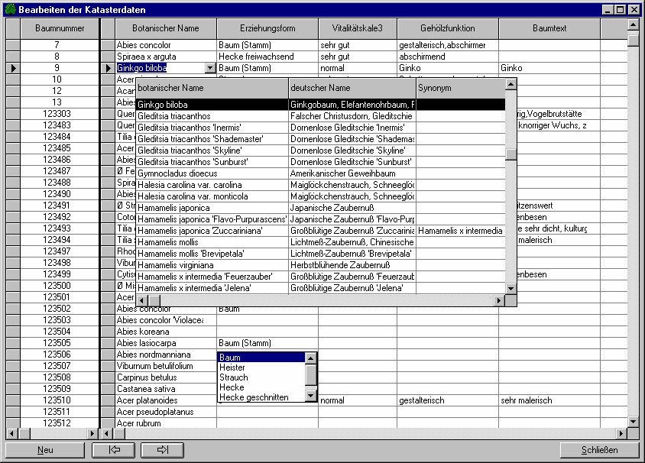This screenshot has height=463, width=645.
Task: Click Japanische Zaubernuß German name cell
Action: pyautogui.click(x=352, y=208)
